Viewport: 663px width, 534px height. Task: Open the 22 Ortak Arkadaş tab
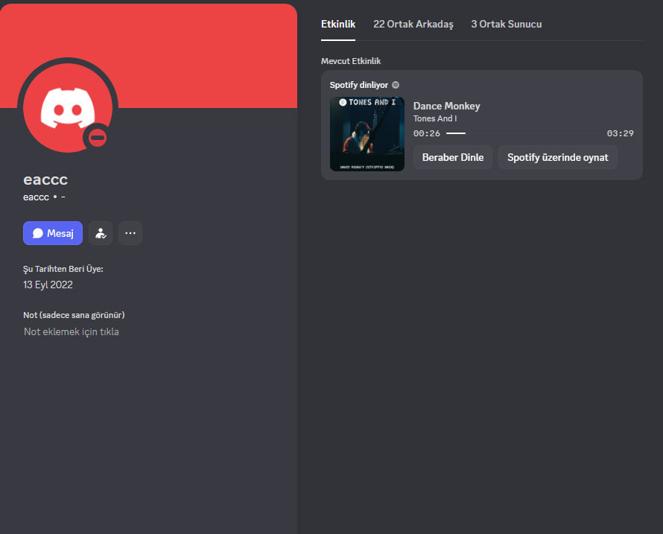tap(413, 24)
